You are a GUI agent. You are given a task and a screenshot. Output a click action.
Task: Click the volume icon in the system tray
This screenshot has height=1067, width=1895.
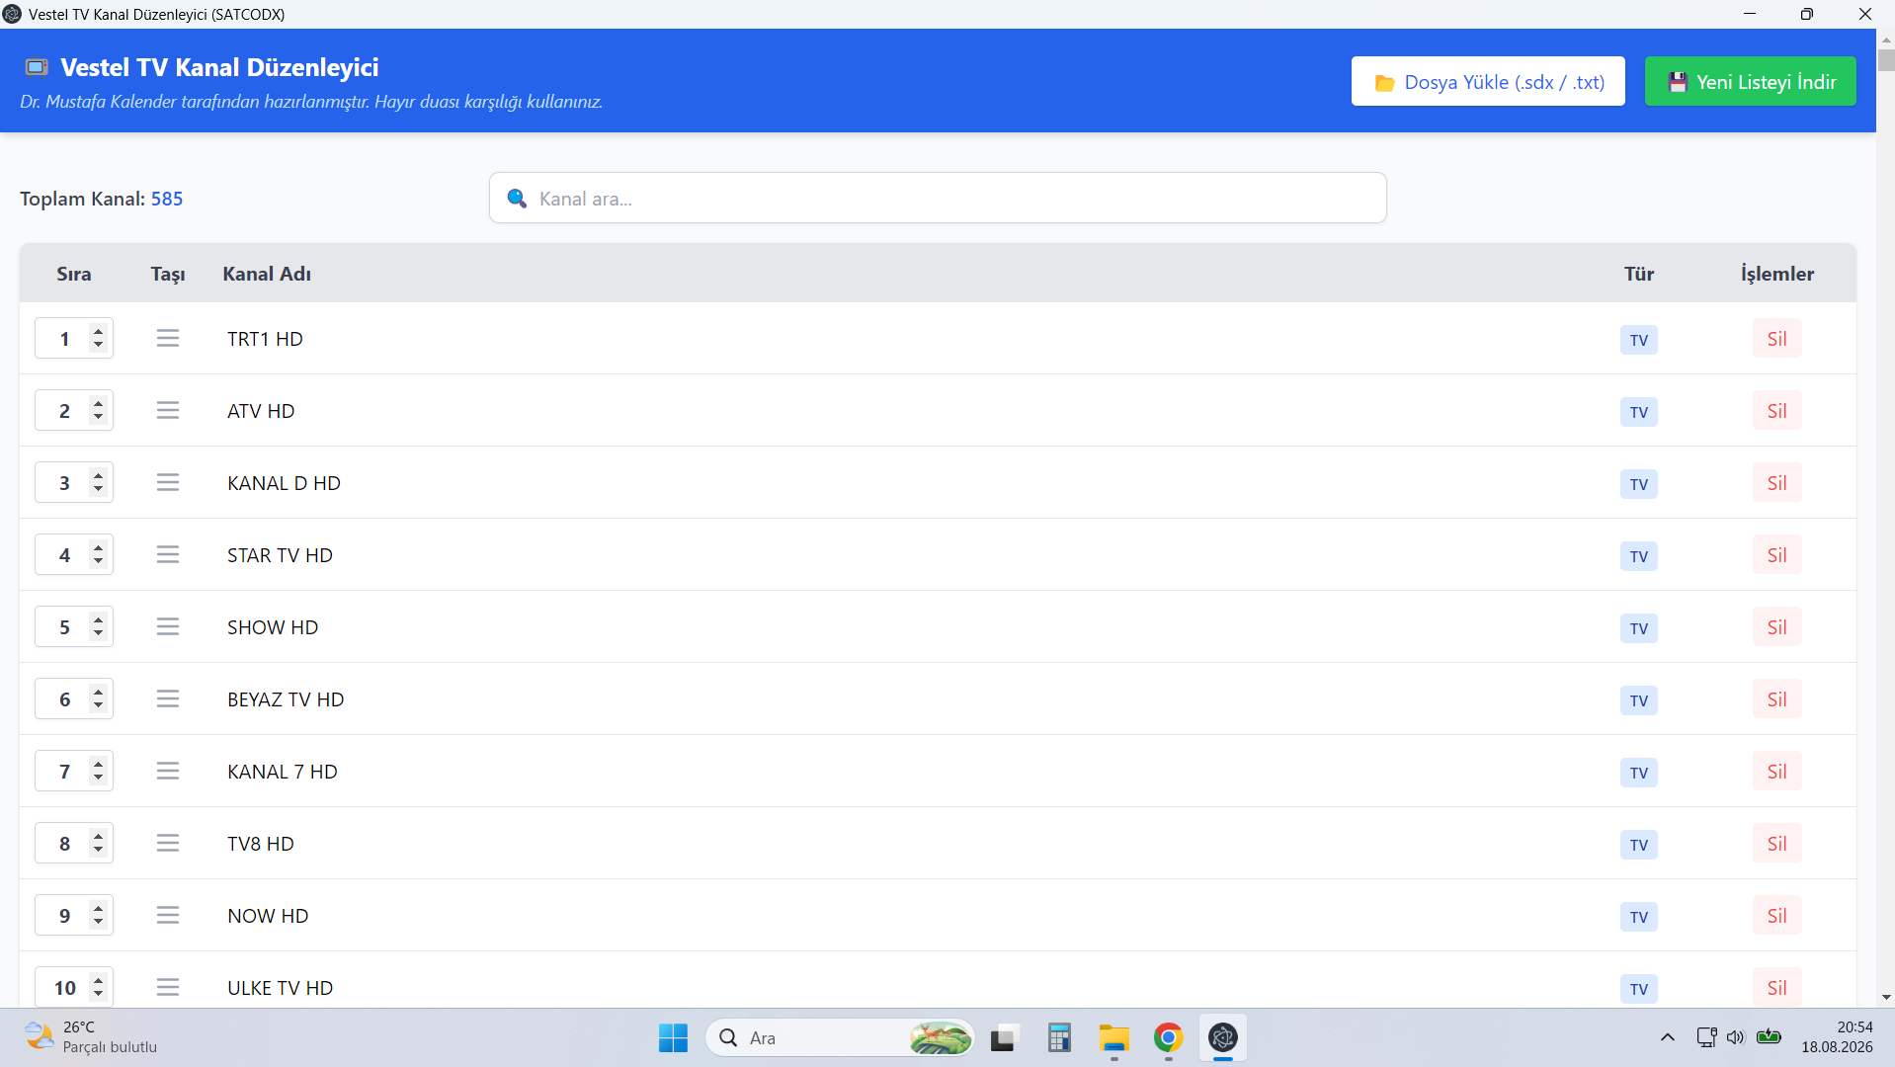click(1736, 1037)
